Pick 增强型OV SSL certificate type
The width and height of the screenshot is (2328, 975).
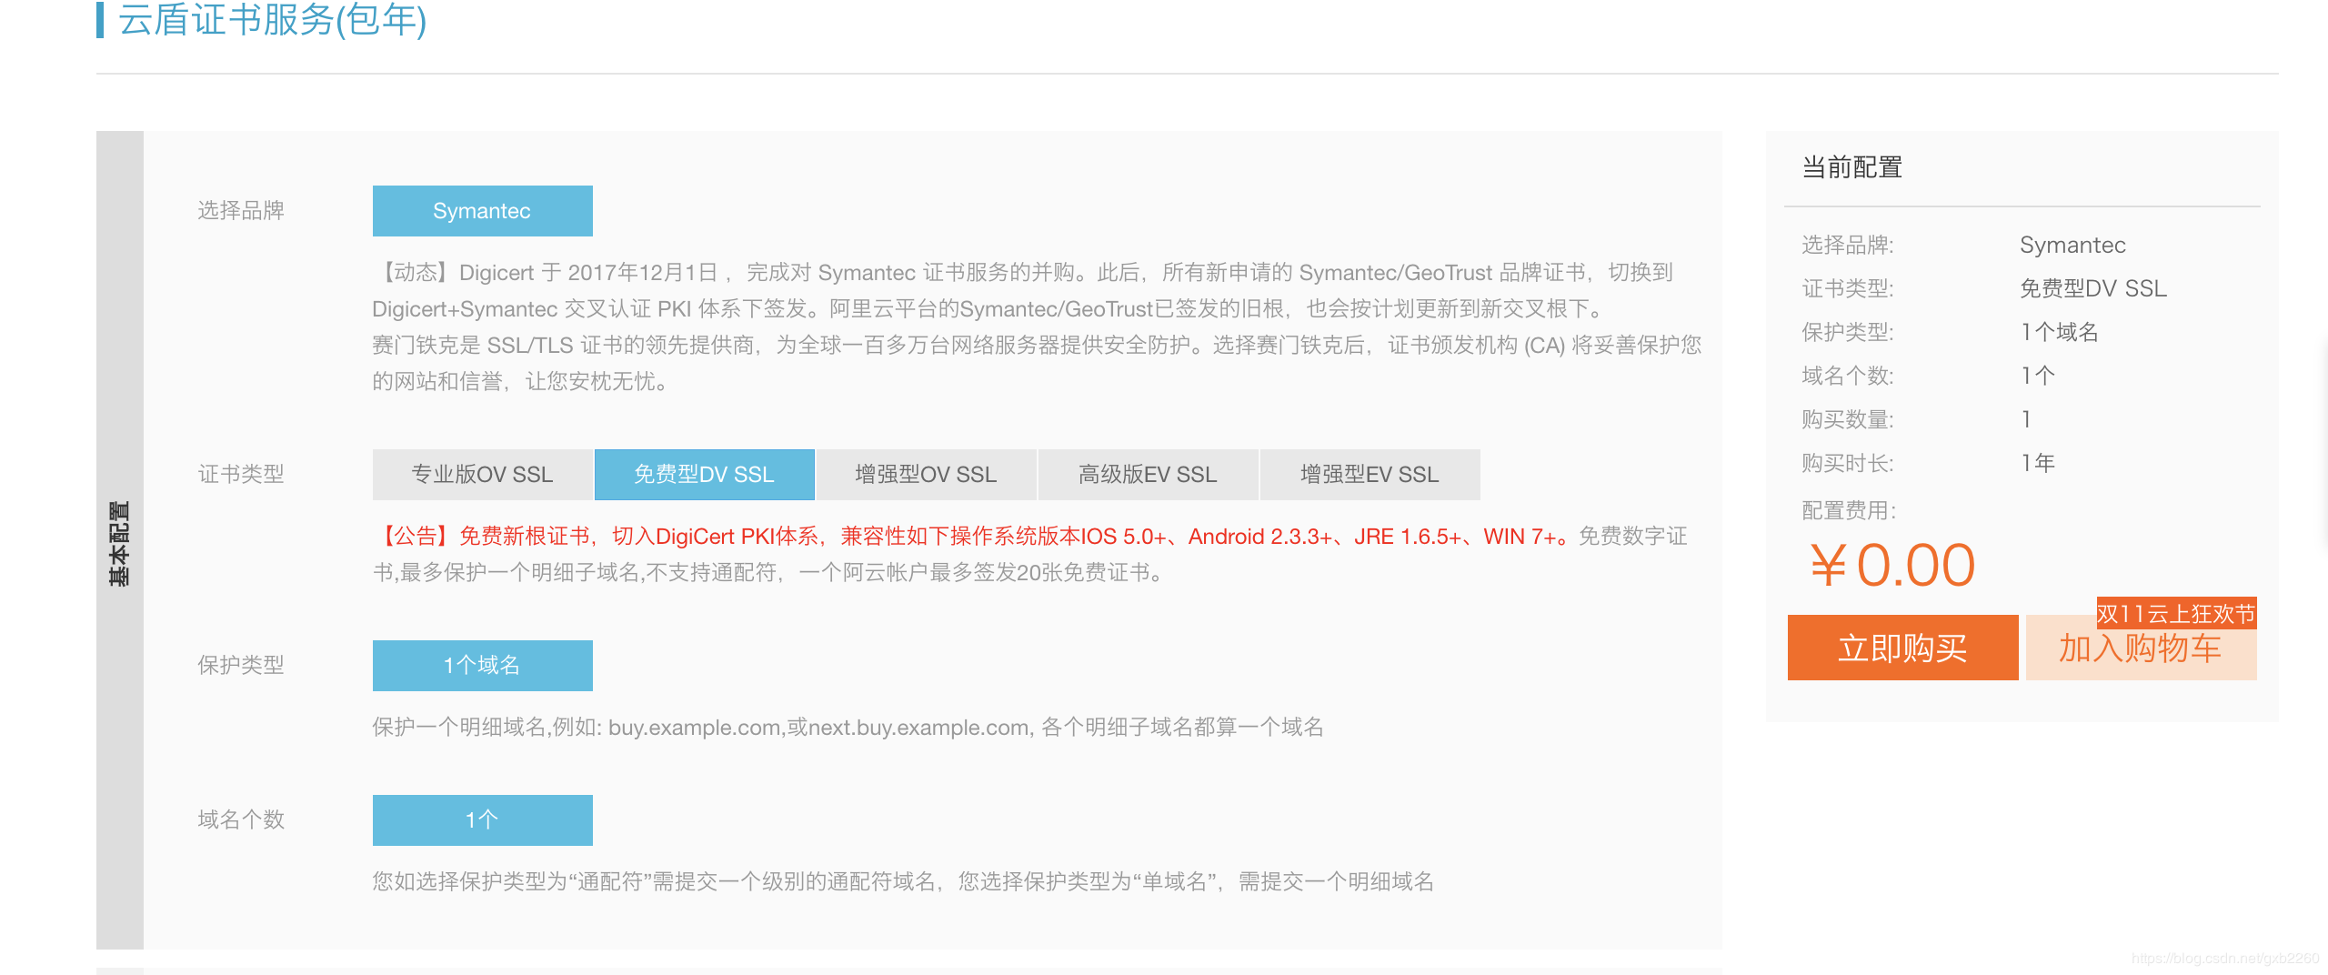coord(926,475)
